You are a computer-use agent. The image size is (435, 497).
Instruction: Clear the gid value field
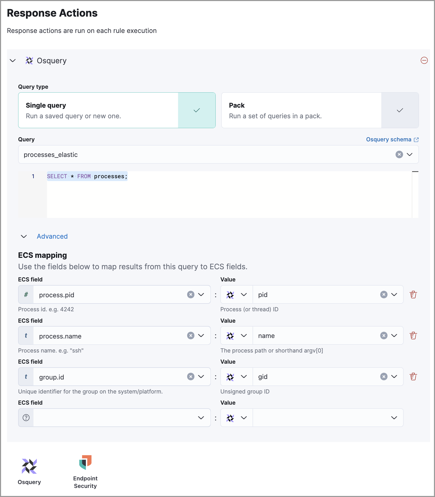click(383, 376)
